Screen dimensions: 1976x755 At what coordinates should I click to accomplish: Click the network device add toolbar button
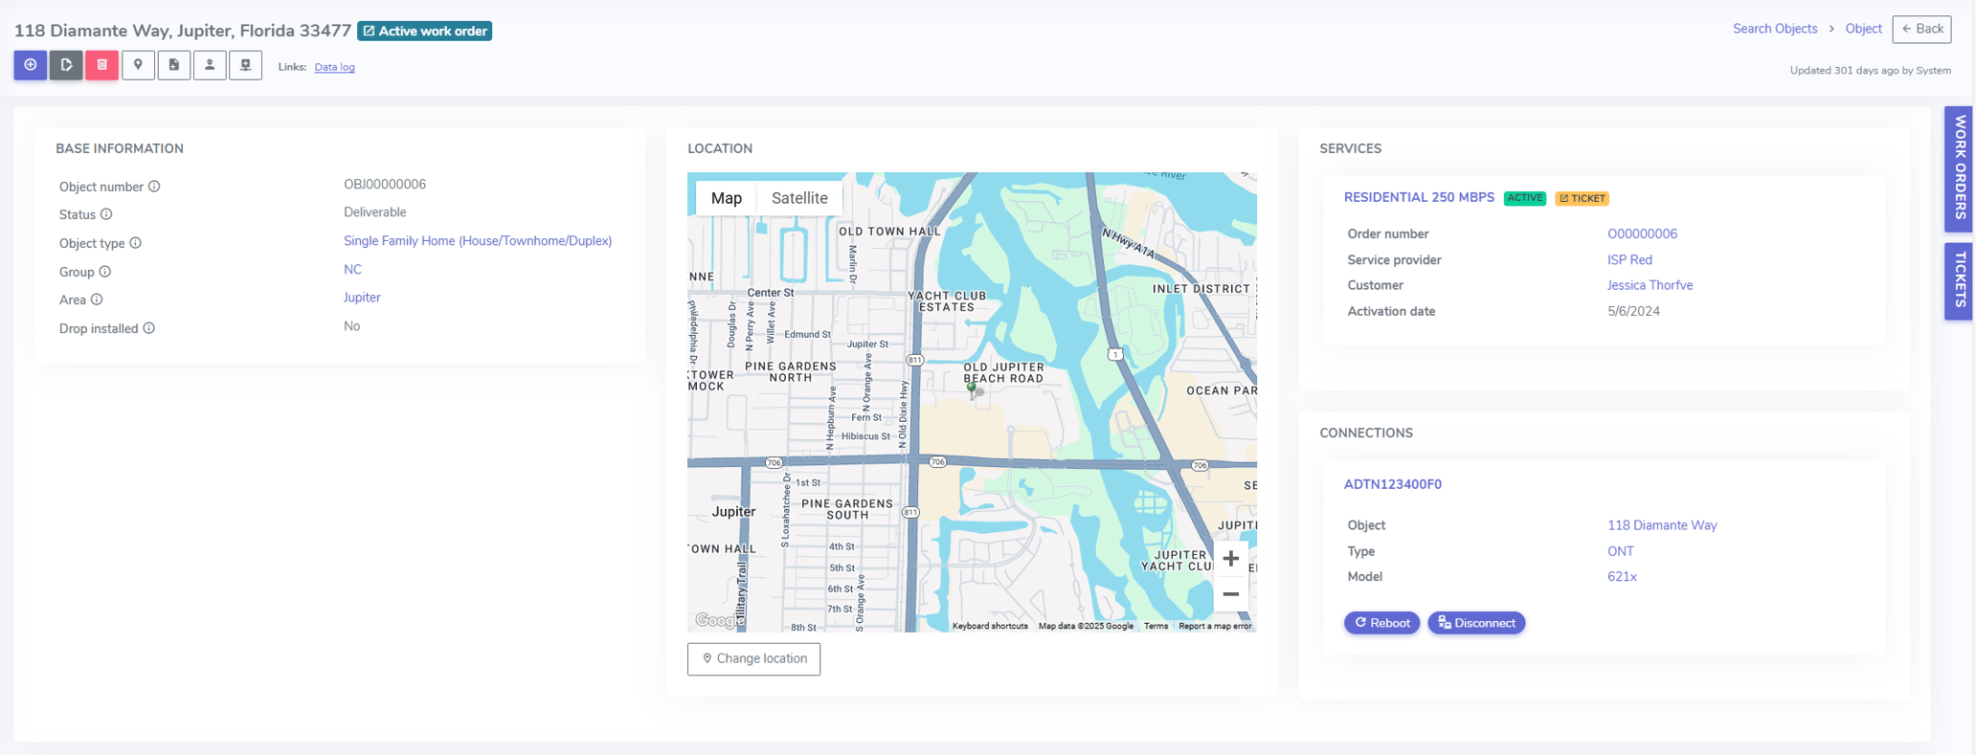click(246, 65)
